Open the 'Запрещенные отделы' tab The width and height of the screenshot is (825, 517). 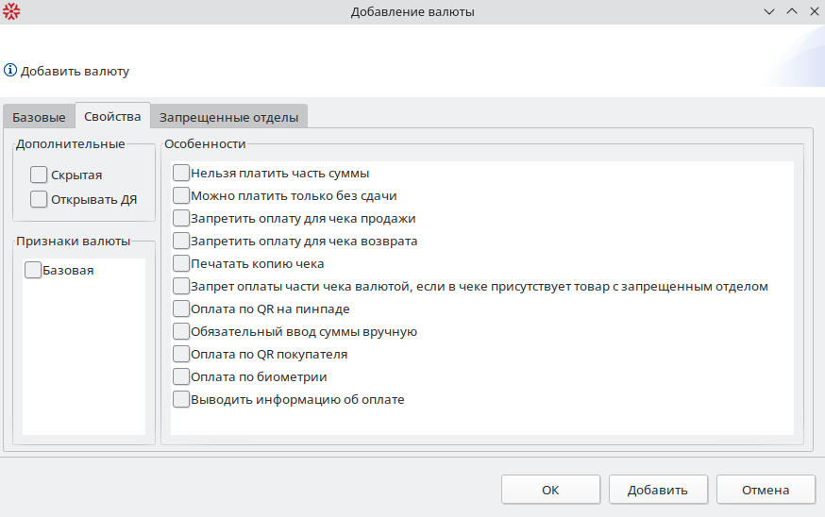click(x=228, y=118)
